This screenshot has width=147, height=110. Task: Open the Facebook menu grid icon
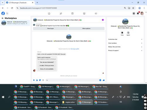point(134,13)
